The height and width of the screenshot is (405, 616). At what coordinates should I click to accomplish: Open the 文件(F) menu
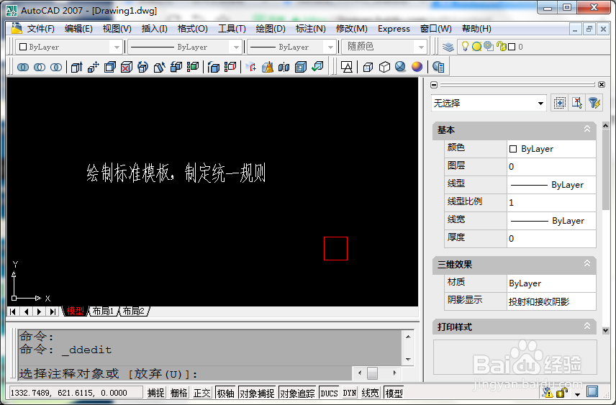[40, 29]
